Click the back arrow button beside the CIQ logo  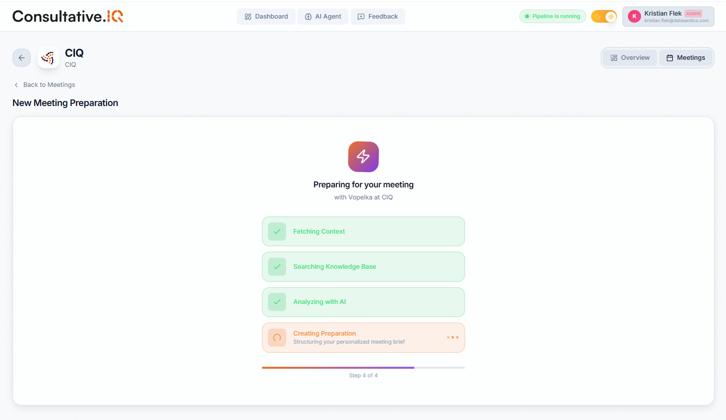click(x=22, y=58)
